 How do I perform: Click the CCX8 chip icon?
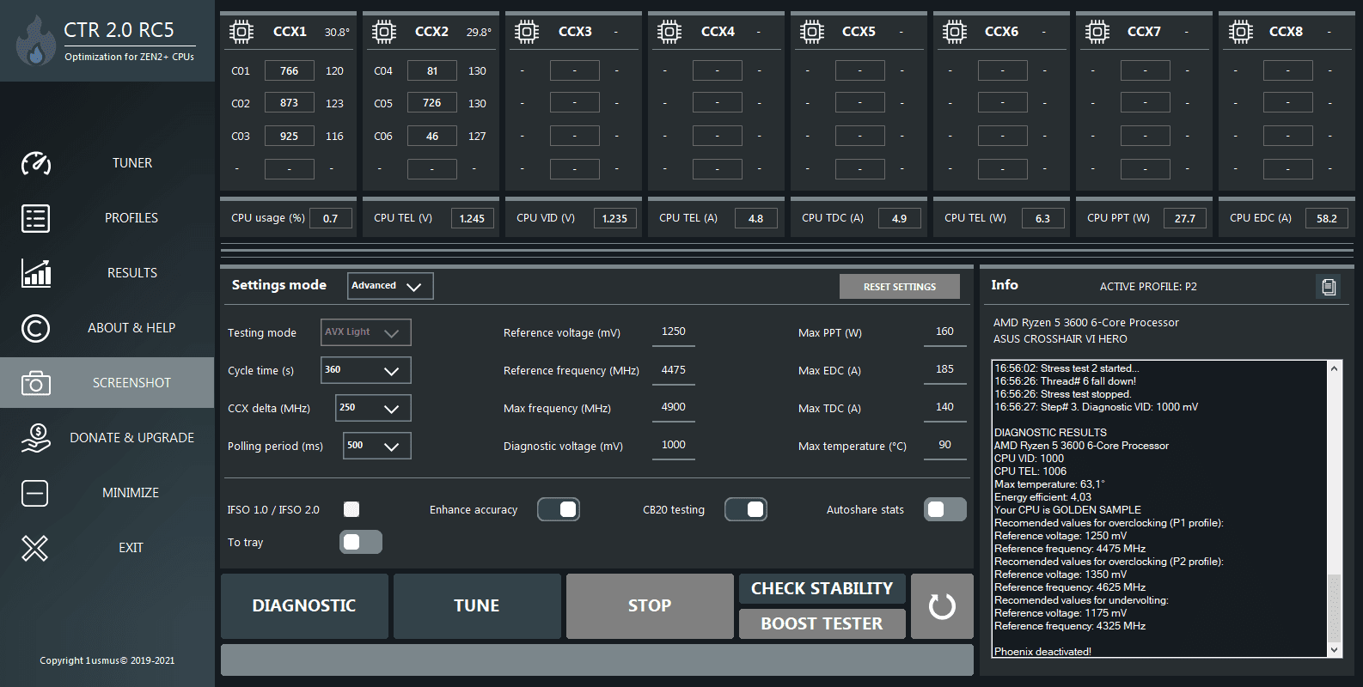coord(1240,32)
